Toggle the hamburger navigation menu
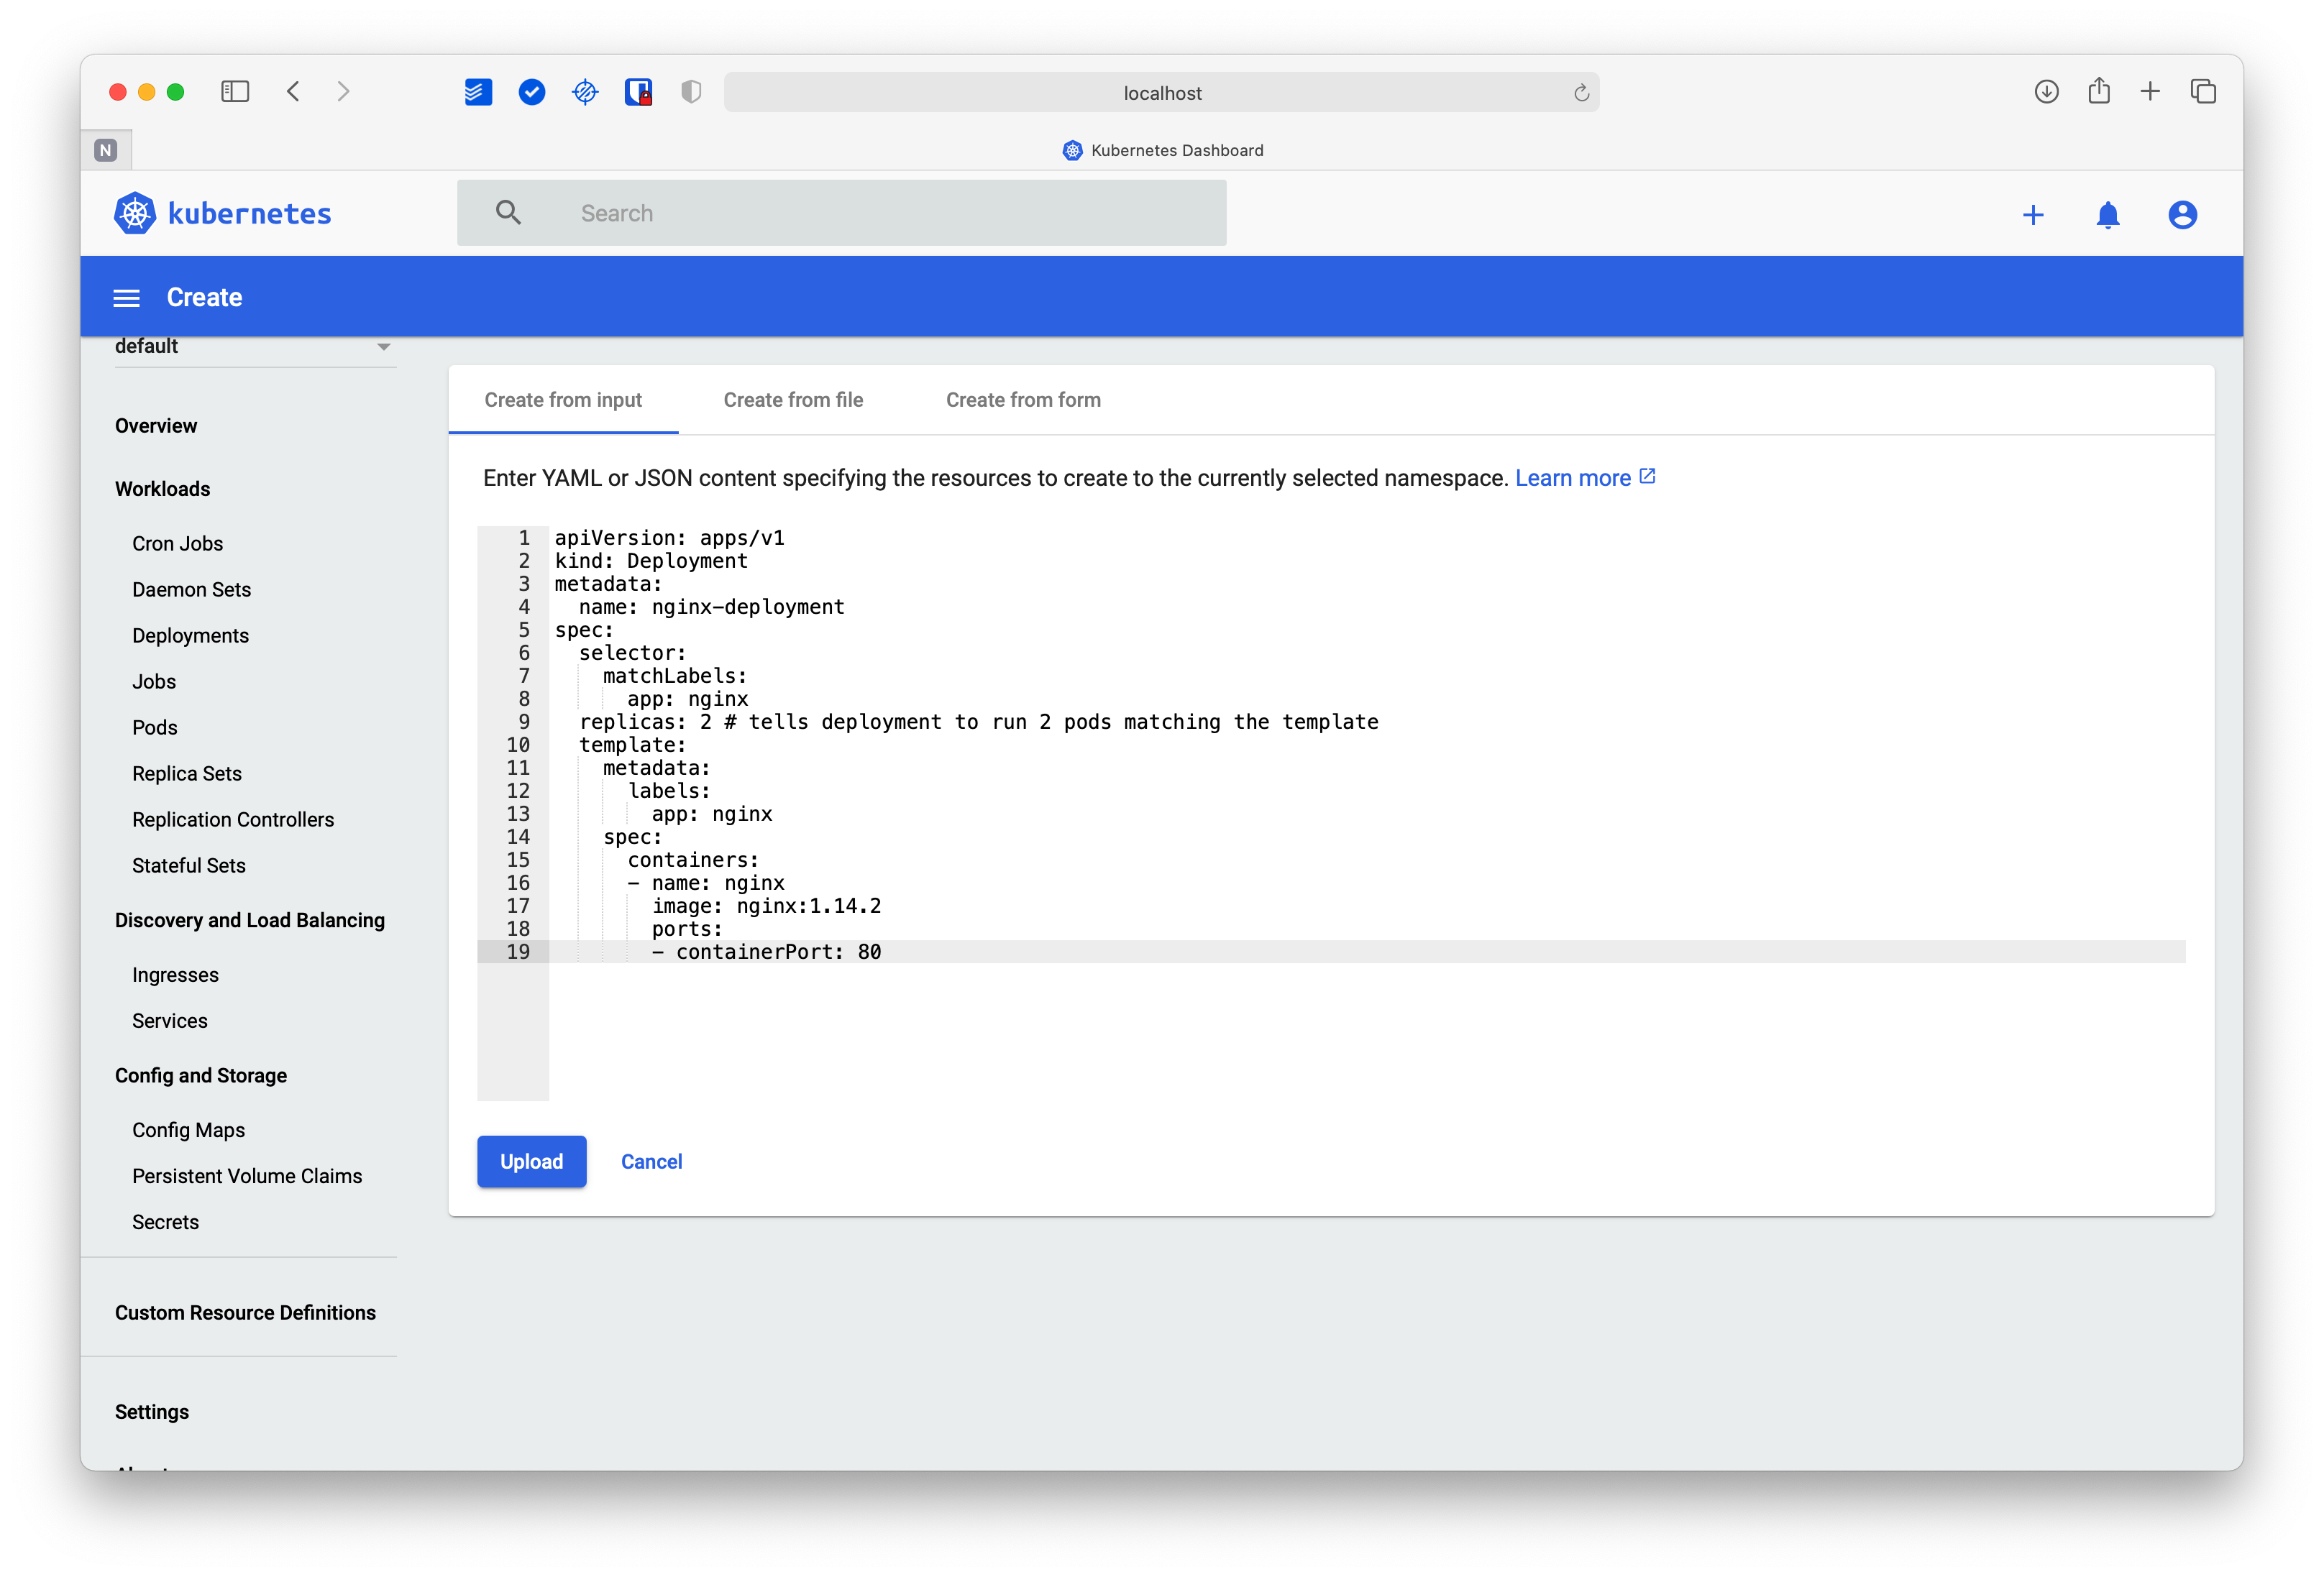 coord(126,298)
